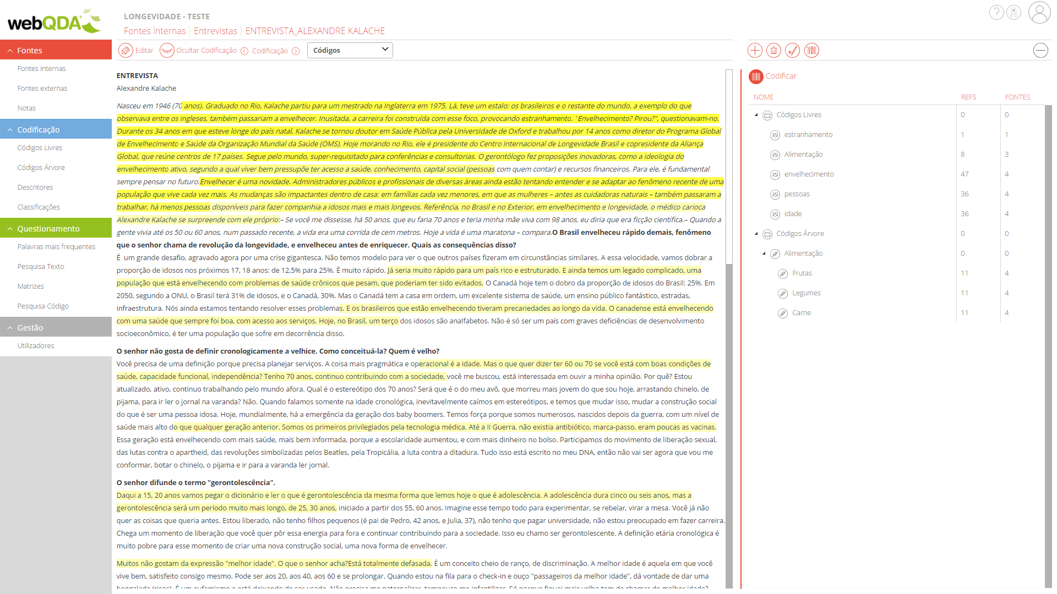
Task: Click the Frutas code item
Action: pos(802,273)
